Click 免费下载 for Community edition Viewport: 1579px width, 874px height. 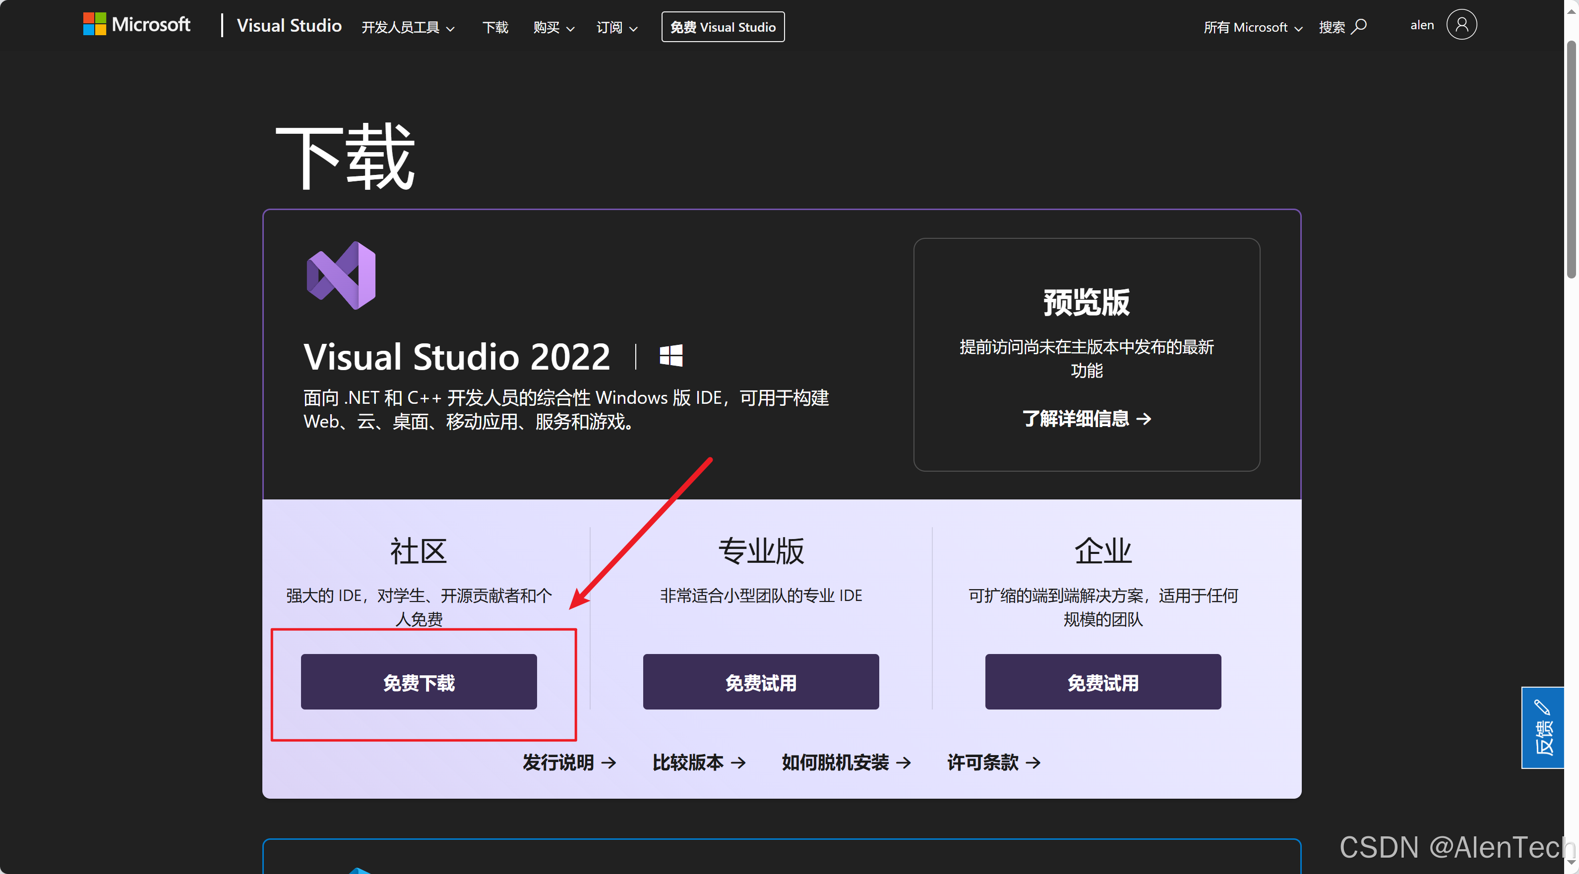pyautogui.click(x=419, y=682)
